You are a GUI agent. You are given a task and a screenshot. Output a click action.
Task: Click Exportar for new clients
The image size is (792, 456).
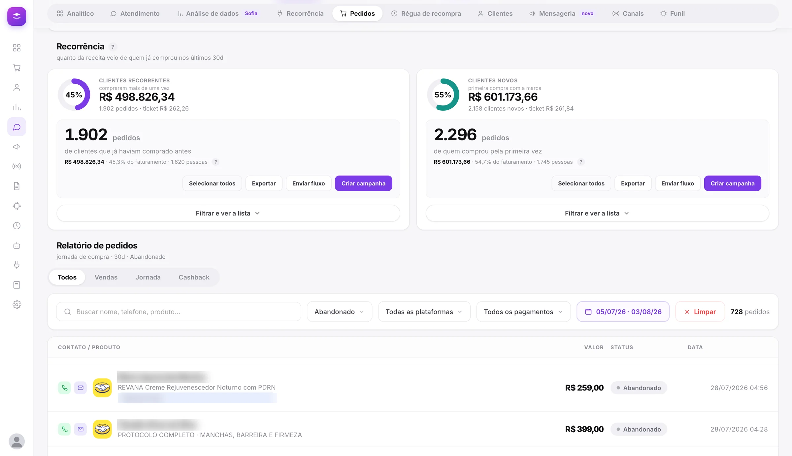pos(633,183)
